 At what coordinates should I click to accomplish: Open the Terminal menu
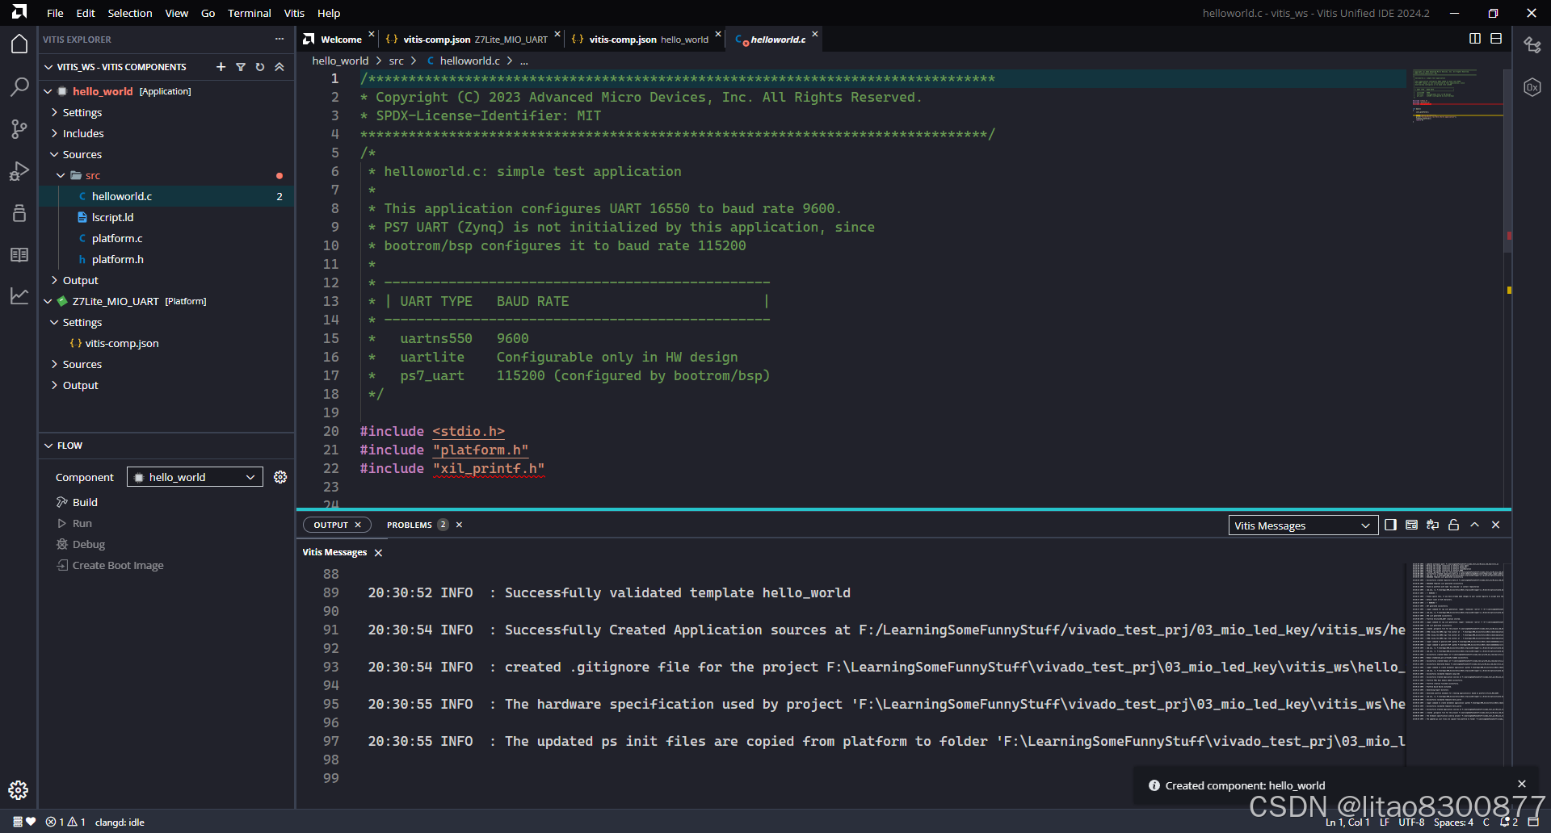[249, 13]
